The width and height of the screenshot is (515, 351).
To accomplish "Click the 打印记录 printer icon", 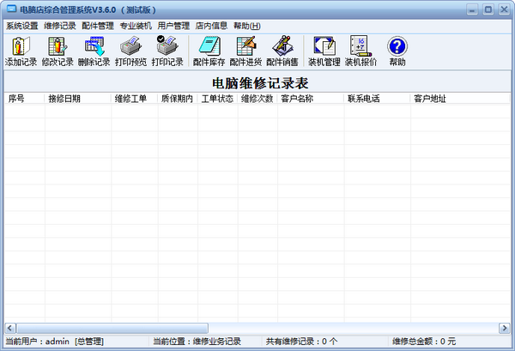I will [x=167, y=51].
